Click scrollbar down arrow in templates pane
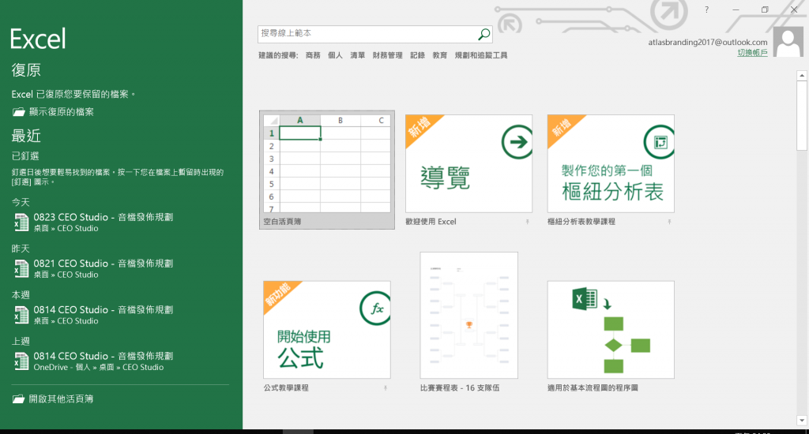The image size is (809, 434). tap(802, 421)
